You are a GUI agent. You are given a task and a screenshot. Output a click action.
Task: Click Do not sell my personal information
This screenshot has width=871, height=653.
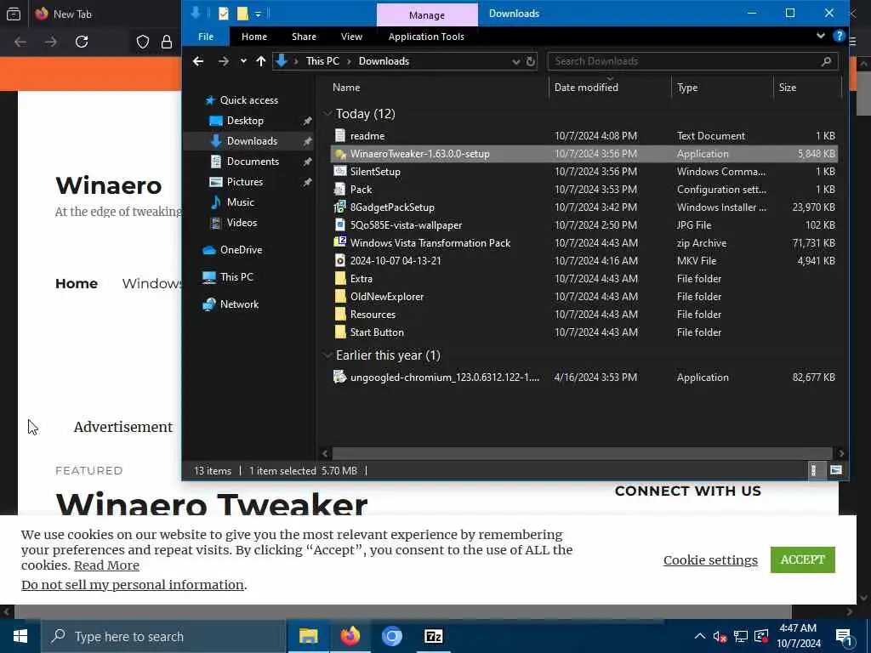(x=132, y=585)
